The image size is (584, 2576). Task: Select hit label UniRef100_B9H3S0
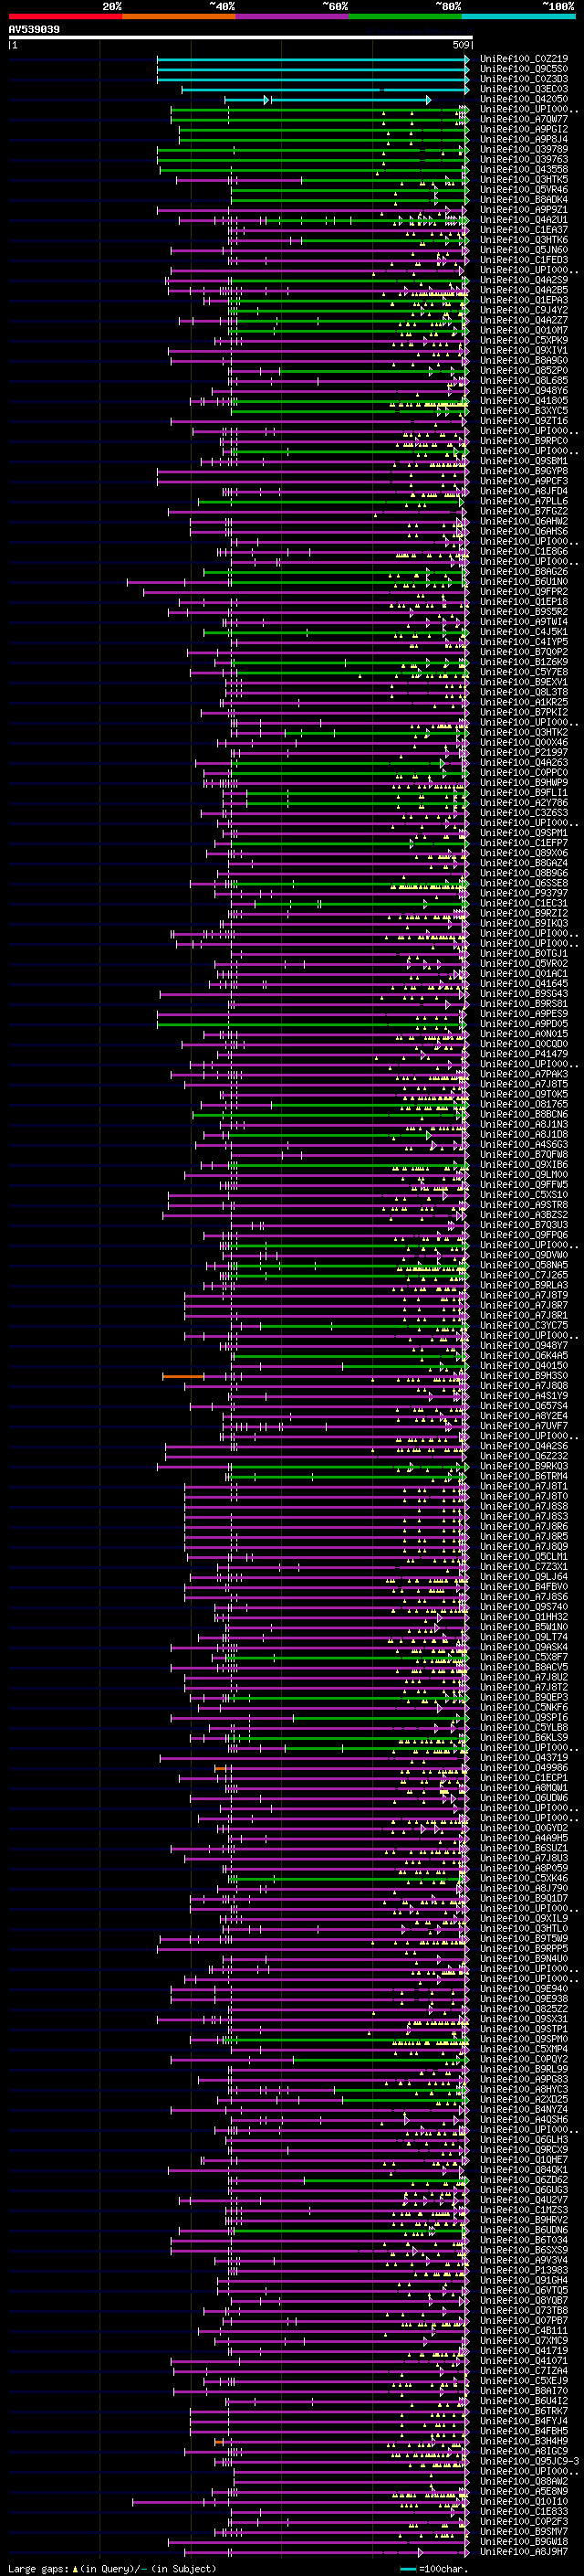tap(524, 1375)
